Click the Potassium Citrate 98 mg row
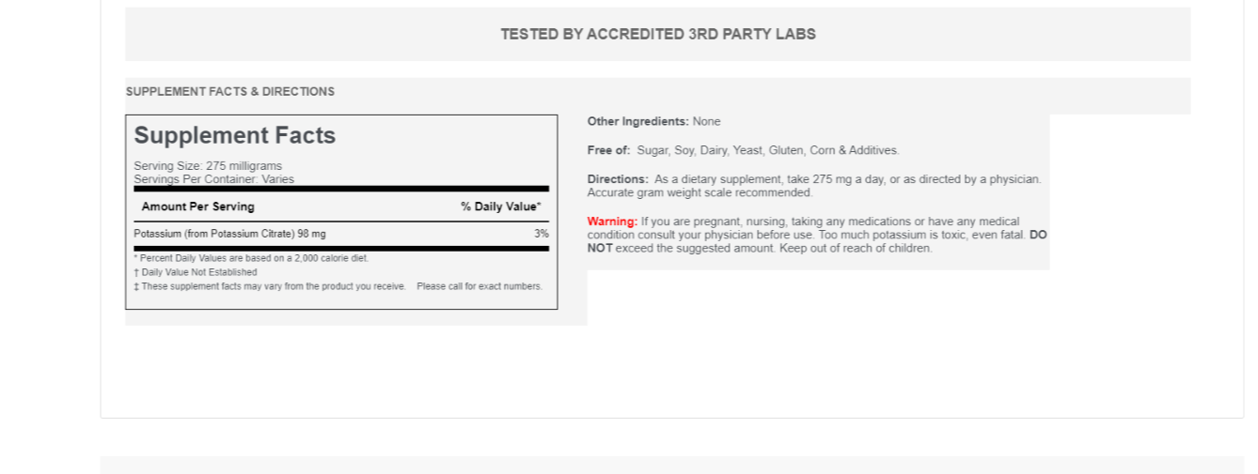 pos(229,234)
